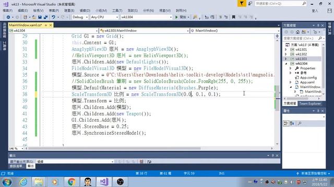This screenshot has width=334, height=187.
Task: Click the Windows Start orb
Action: pyautogui.click(x=7, y=182)
